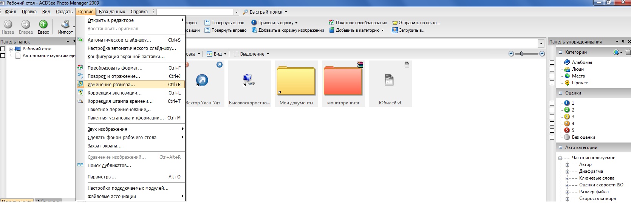This screenshot has height=203, width=631.
Task: Click the Загрузить в upload icon
Action: (395, 30)
